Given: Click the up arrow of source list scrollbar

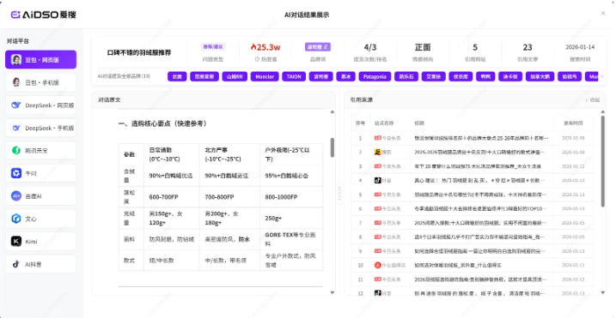Looking at the screenshot, I should tap(603, 112).
